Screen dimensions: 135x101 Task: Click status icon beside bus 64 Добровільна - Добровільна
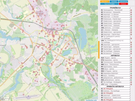click(x=131, y=78)
